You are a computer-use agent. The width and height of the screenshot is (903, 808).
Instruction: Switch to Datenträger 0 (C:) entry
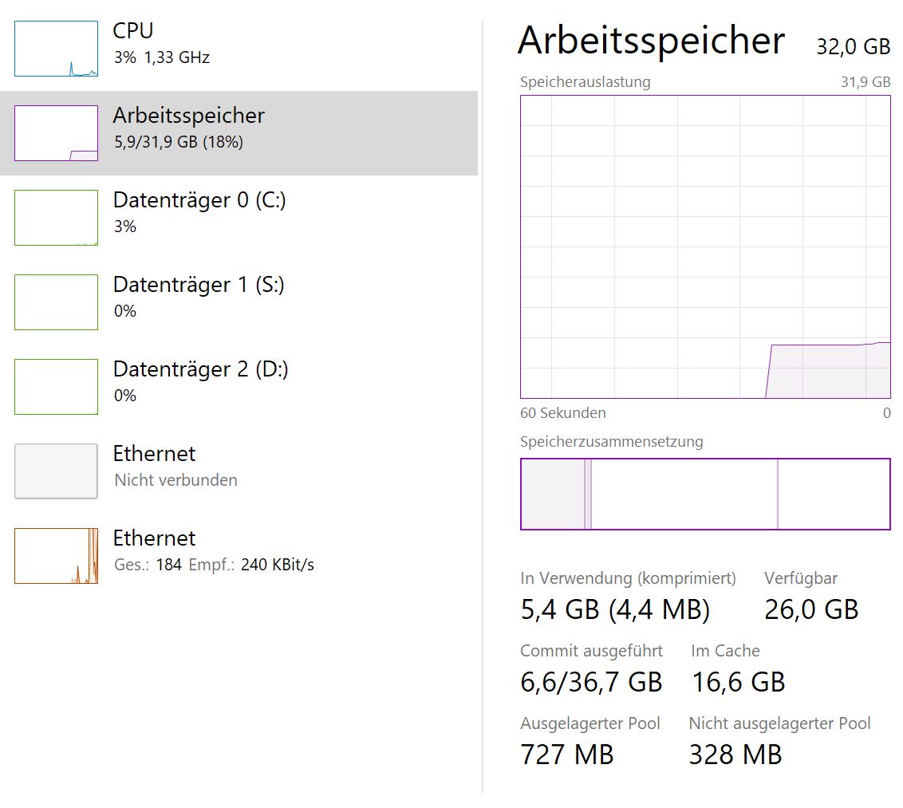tap(199, 200)
